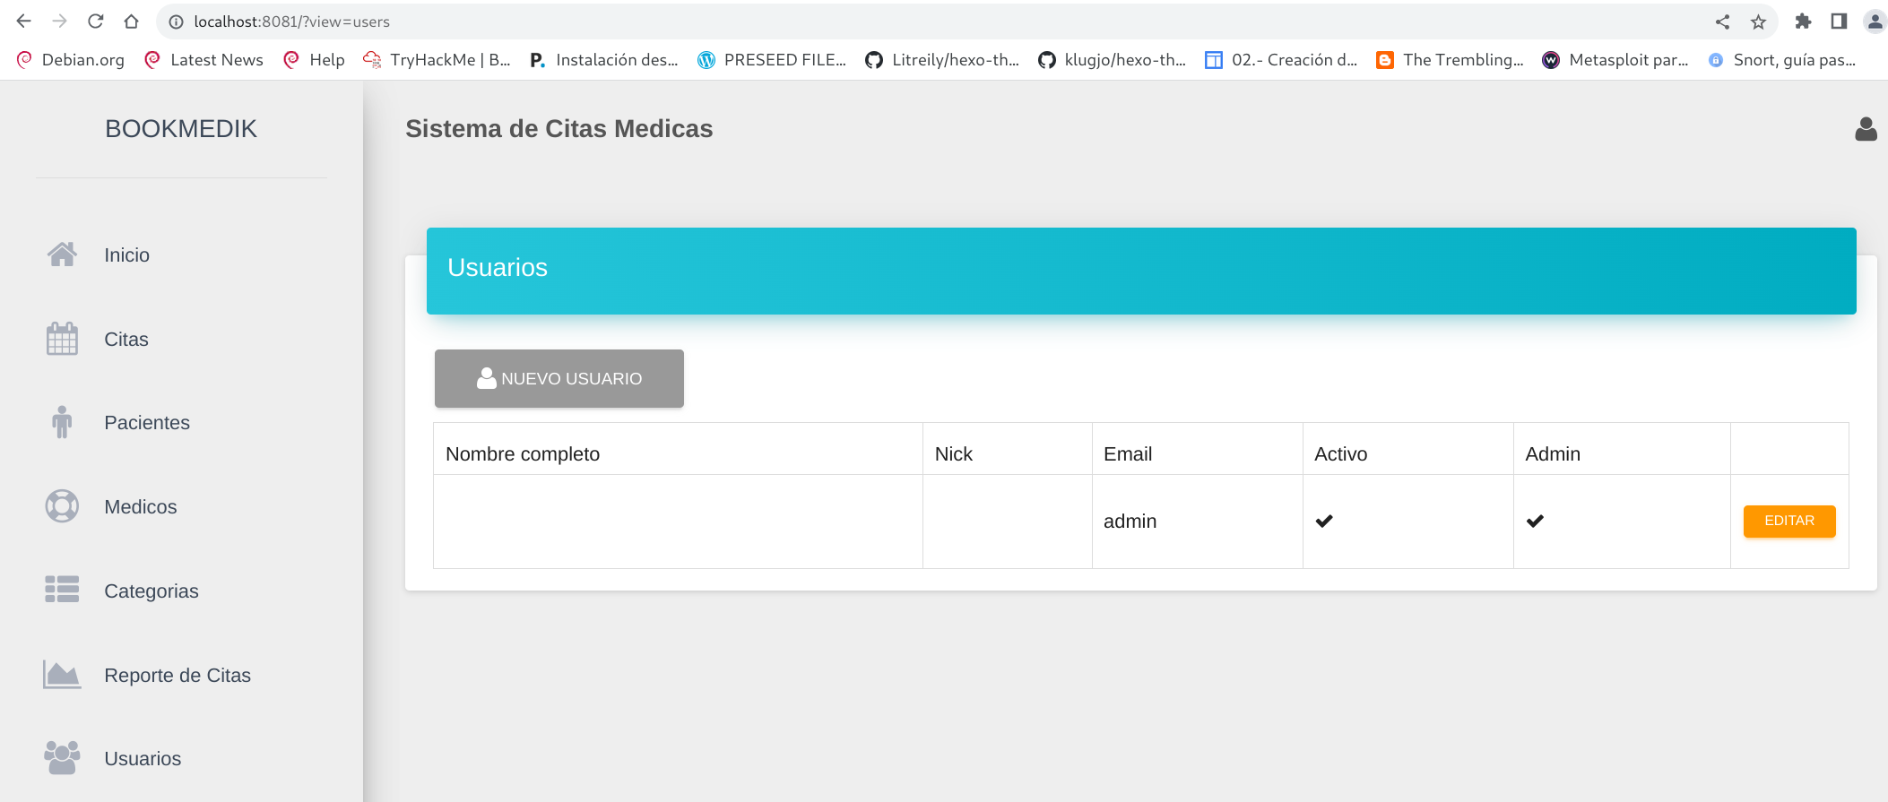Image resolution: width=1888 pixels, height=802 pixels.
Task: Open the user profile icon at top right
Action: pyautogui.click(x=1866, y=130)
